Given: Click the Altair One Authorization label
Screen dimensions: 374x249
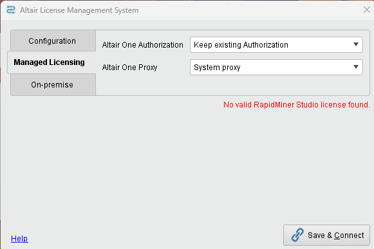Looking at the screenshot, I should click(x=143, y=45).
